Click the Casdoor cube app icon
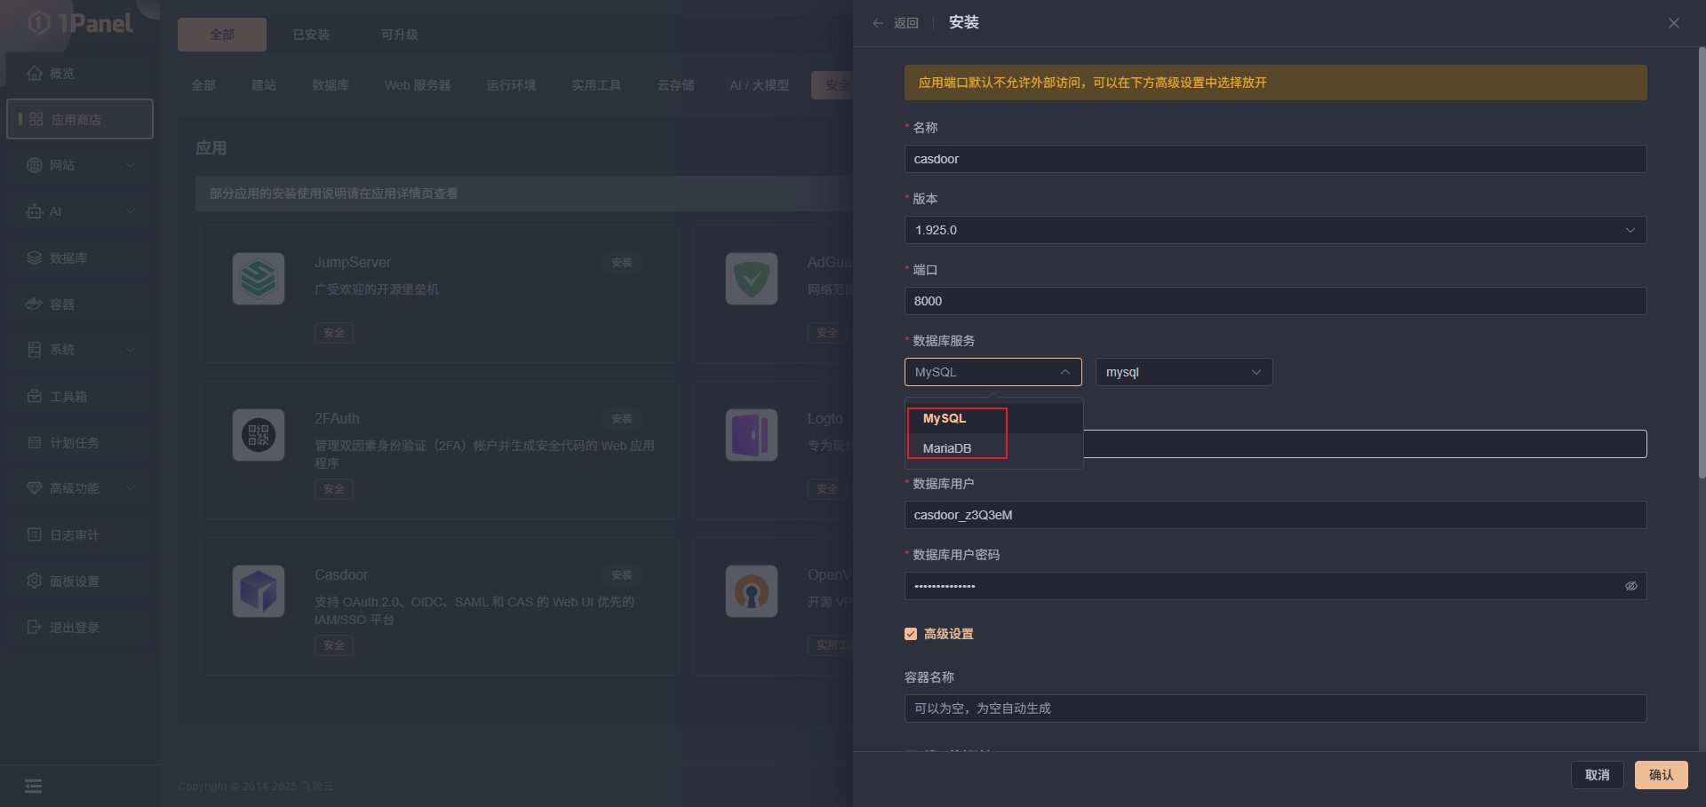 tap(259, 591)
